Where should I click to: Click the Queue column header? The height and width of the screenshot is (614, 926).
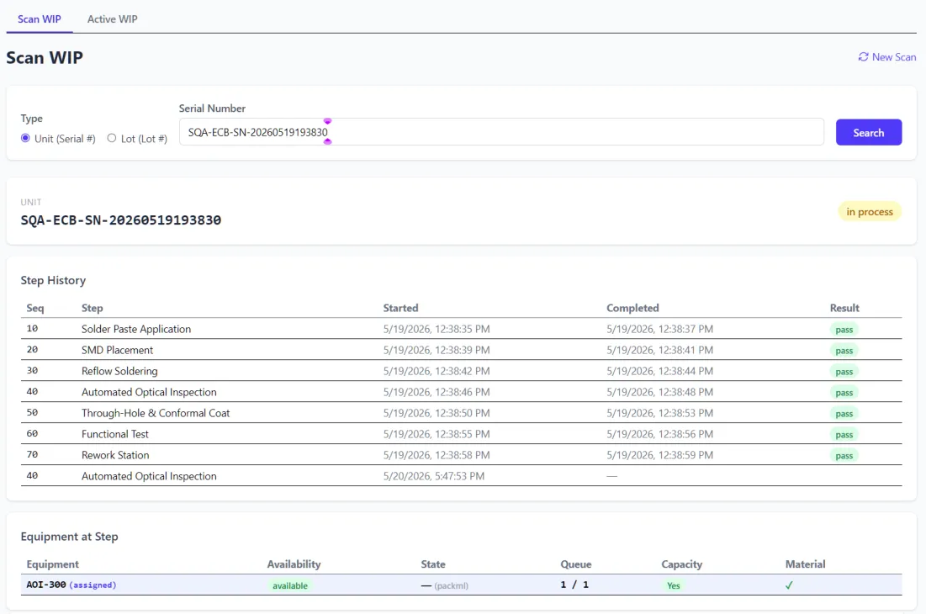click(x=576, y=564)
